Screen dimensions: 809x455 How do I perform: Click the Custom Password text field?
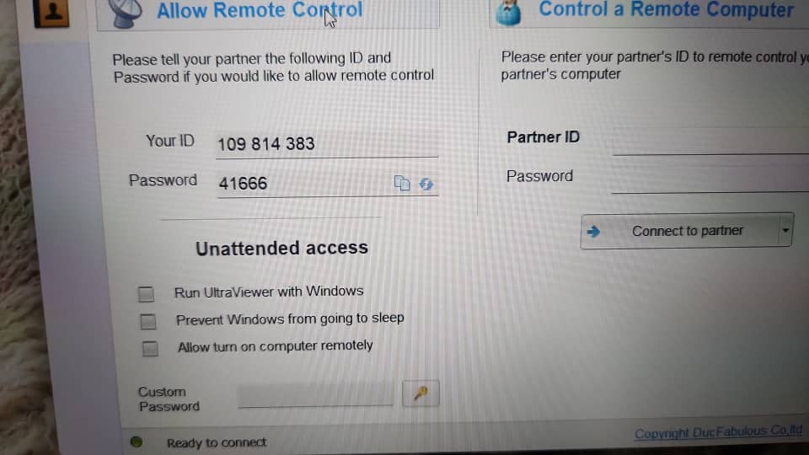[x=315, y=394]
